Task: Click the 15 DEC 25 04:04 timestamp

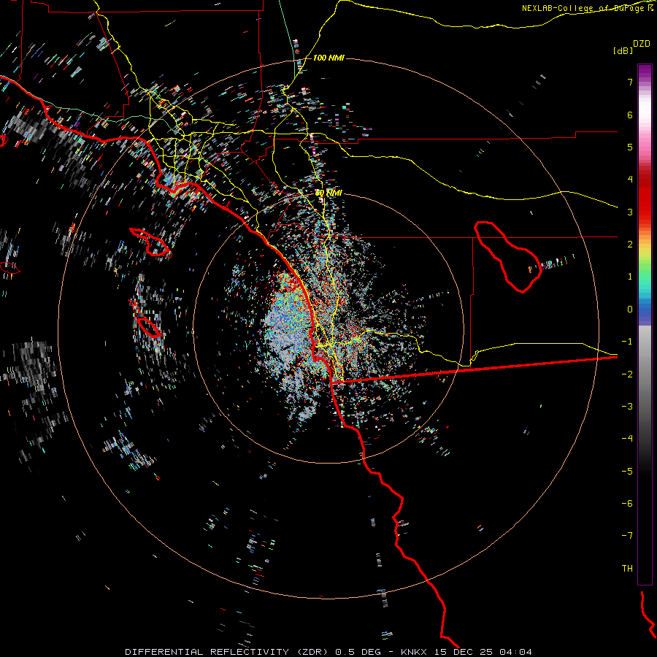Action: pyautogui.click(x=483, y=652)
